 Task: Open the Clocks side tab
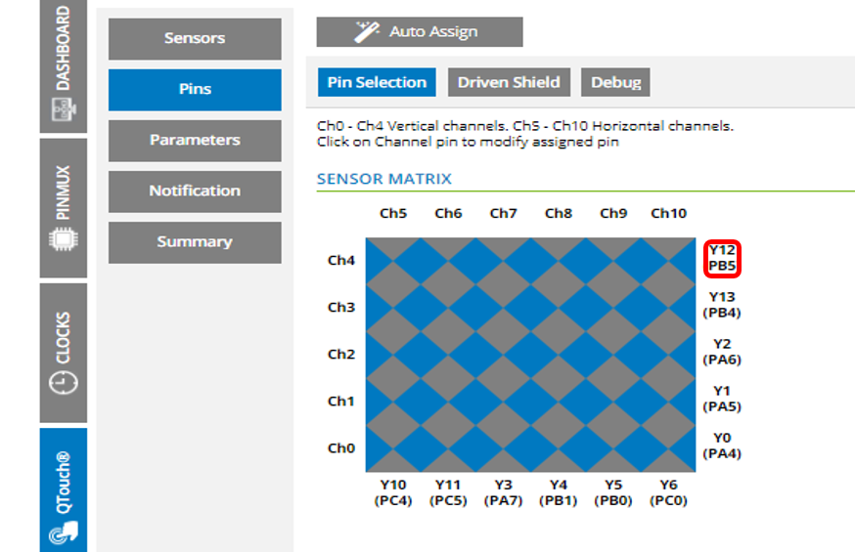pyautogui.click(x=63, y=353)
